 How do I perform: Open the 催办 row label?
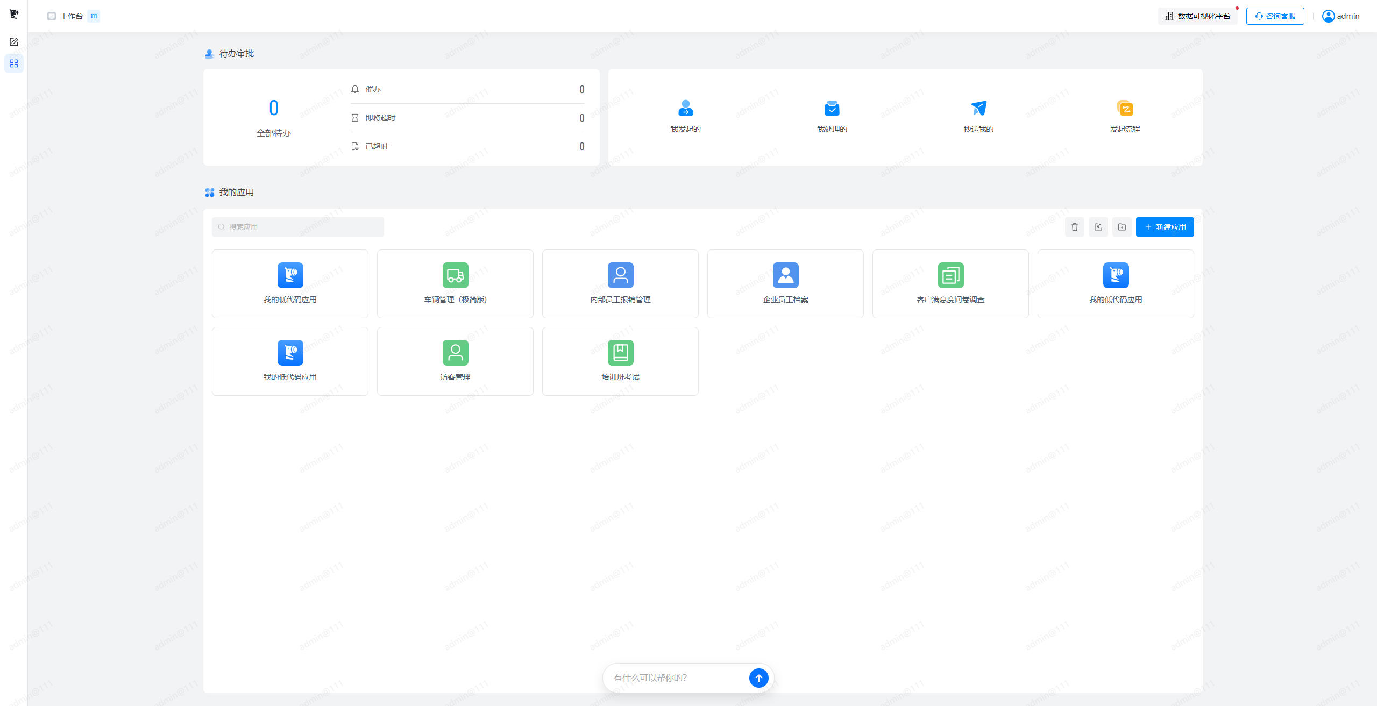pos(373,89)
